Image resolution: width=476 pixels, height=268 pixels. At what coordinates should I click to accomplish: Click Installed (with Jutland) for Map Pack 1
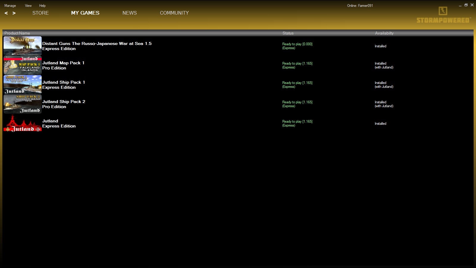click(384, 65)
